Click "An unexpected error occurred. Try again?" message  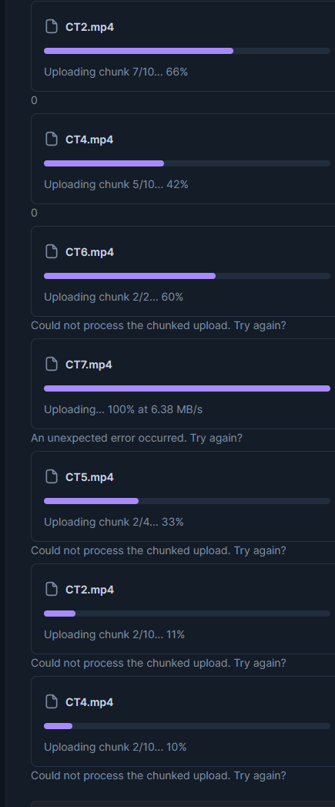(136, 439)
